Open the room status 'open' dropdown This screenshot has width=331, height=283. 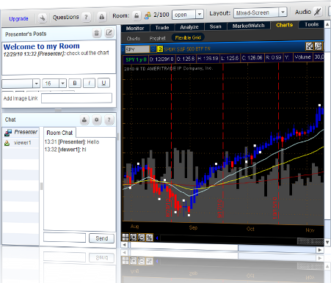[200, 14]
